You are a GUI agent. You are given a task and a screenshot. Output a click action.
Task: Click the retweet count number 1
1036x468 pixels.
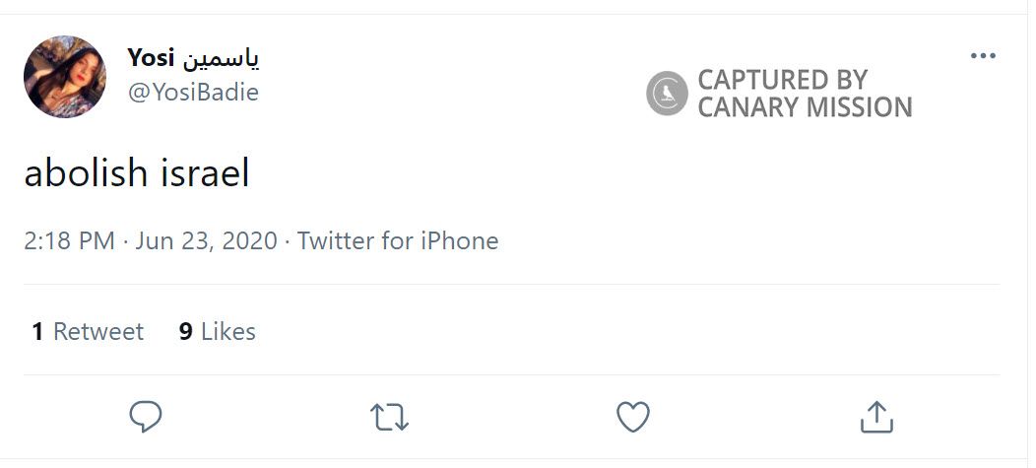click(x=37, y=332)
